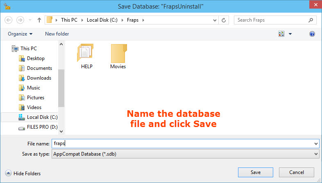Screen dimensions: 322x183
Task: Click navigation pane scroll up arrow
Action: (x=61, y=44)
